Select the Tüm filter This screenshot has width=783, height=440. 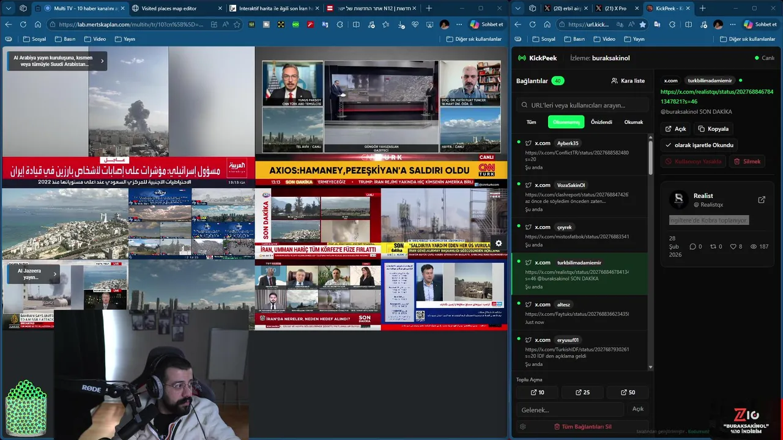click(532, 122)
